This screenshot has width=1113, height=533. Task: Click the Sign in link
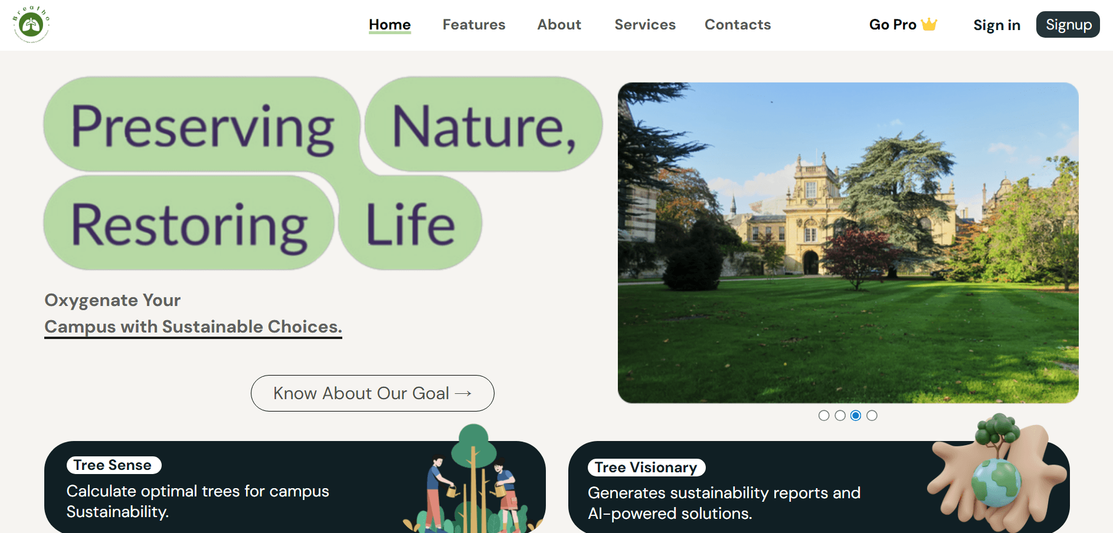(996, 25)
